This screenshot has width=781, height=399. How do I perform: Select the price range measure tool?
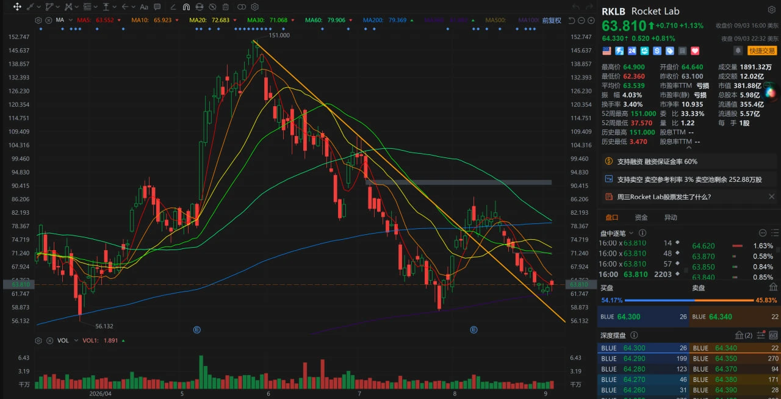coord(106,7)
